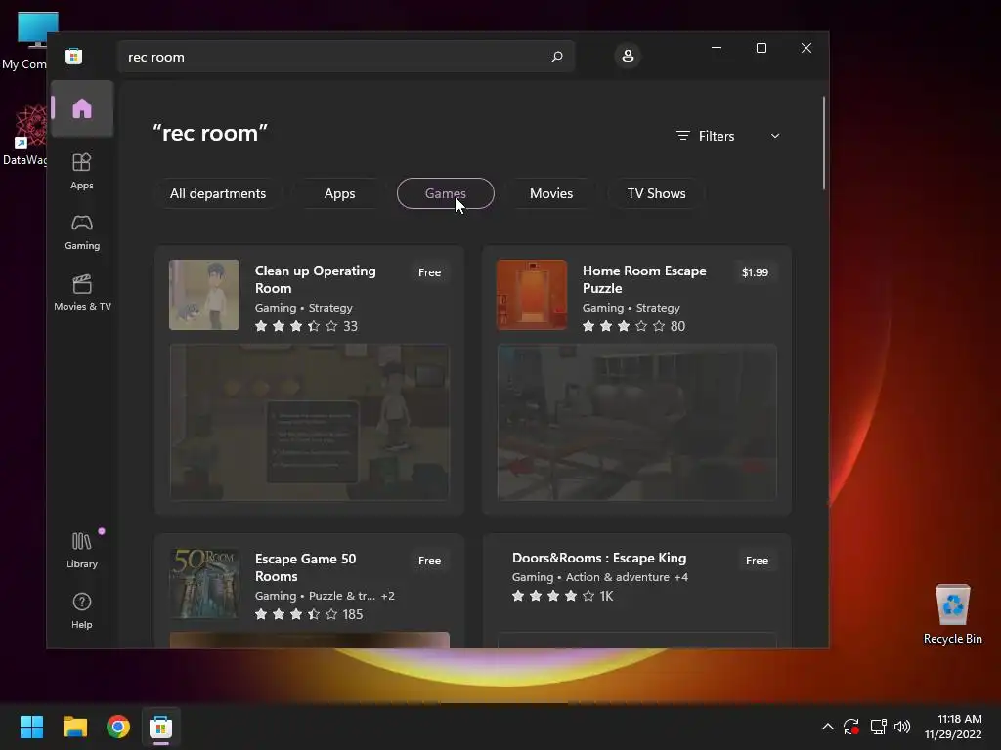Image resolution: width=1001 pixels, height=750 pixels.
Task: Open network settings from tray icon
Action: pos(879,727)
